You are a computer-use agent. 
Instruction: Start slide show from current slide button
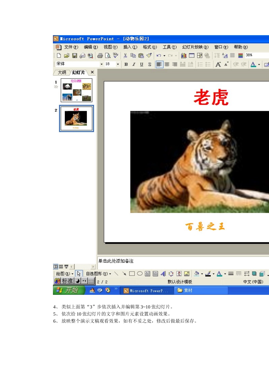(66, 266)
